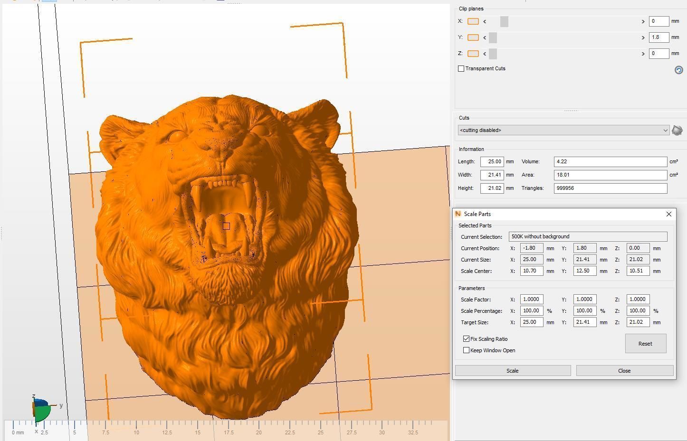The height and width of the screenshot is (441, 687).
Task: Toggle the X clip plane icon
Action: pyautogui.click(x=473, y=21)
